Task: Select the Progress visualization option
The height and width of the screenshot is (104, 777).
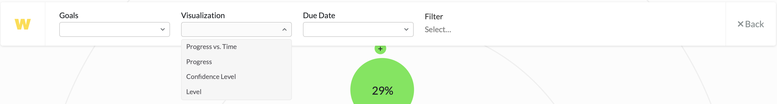Action: pos(236,62)
